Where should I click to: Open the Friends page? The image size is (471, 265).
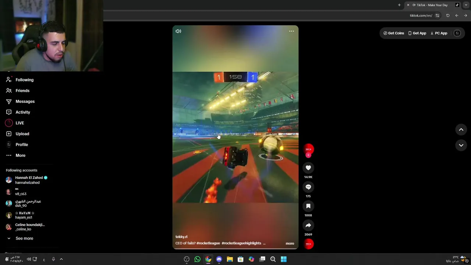[18, 91]
